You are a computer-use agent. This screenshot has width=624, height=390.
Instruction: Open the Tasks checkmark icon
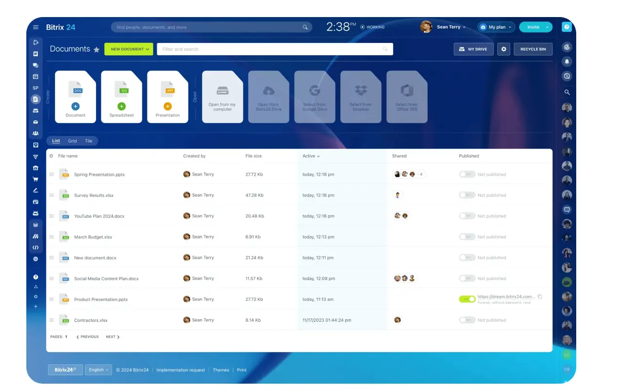(x=35, y=145)
